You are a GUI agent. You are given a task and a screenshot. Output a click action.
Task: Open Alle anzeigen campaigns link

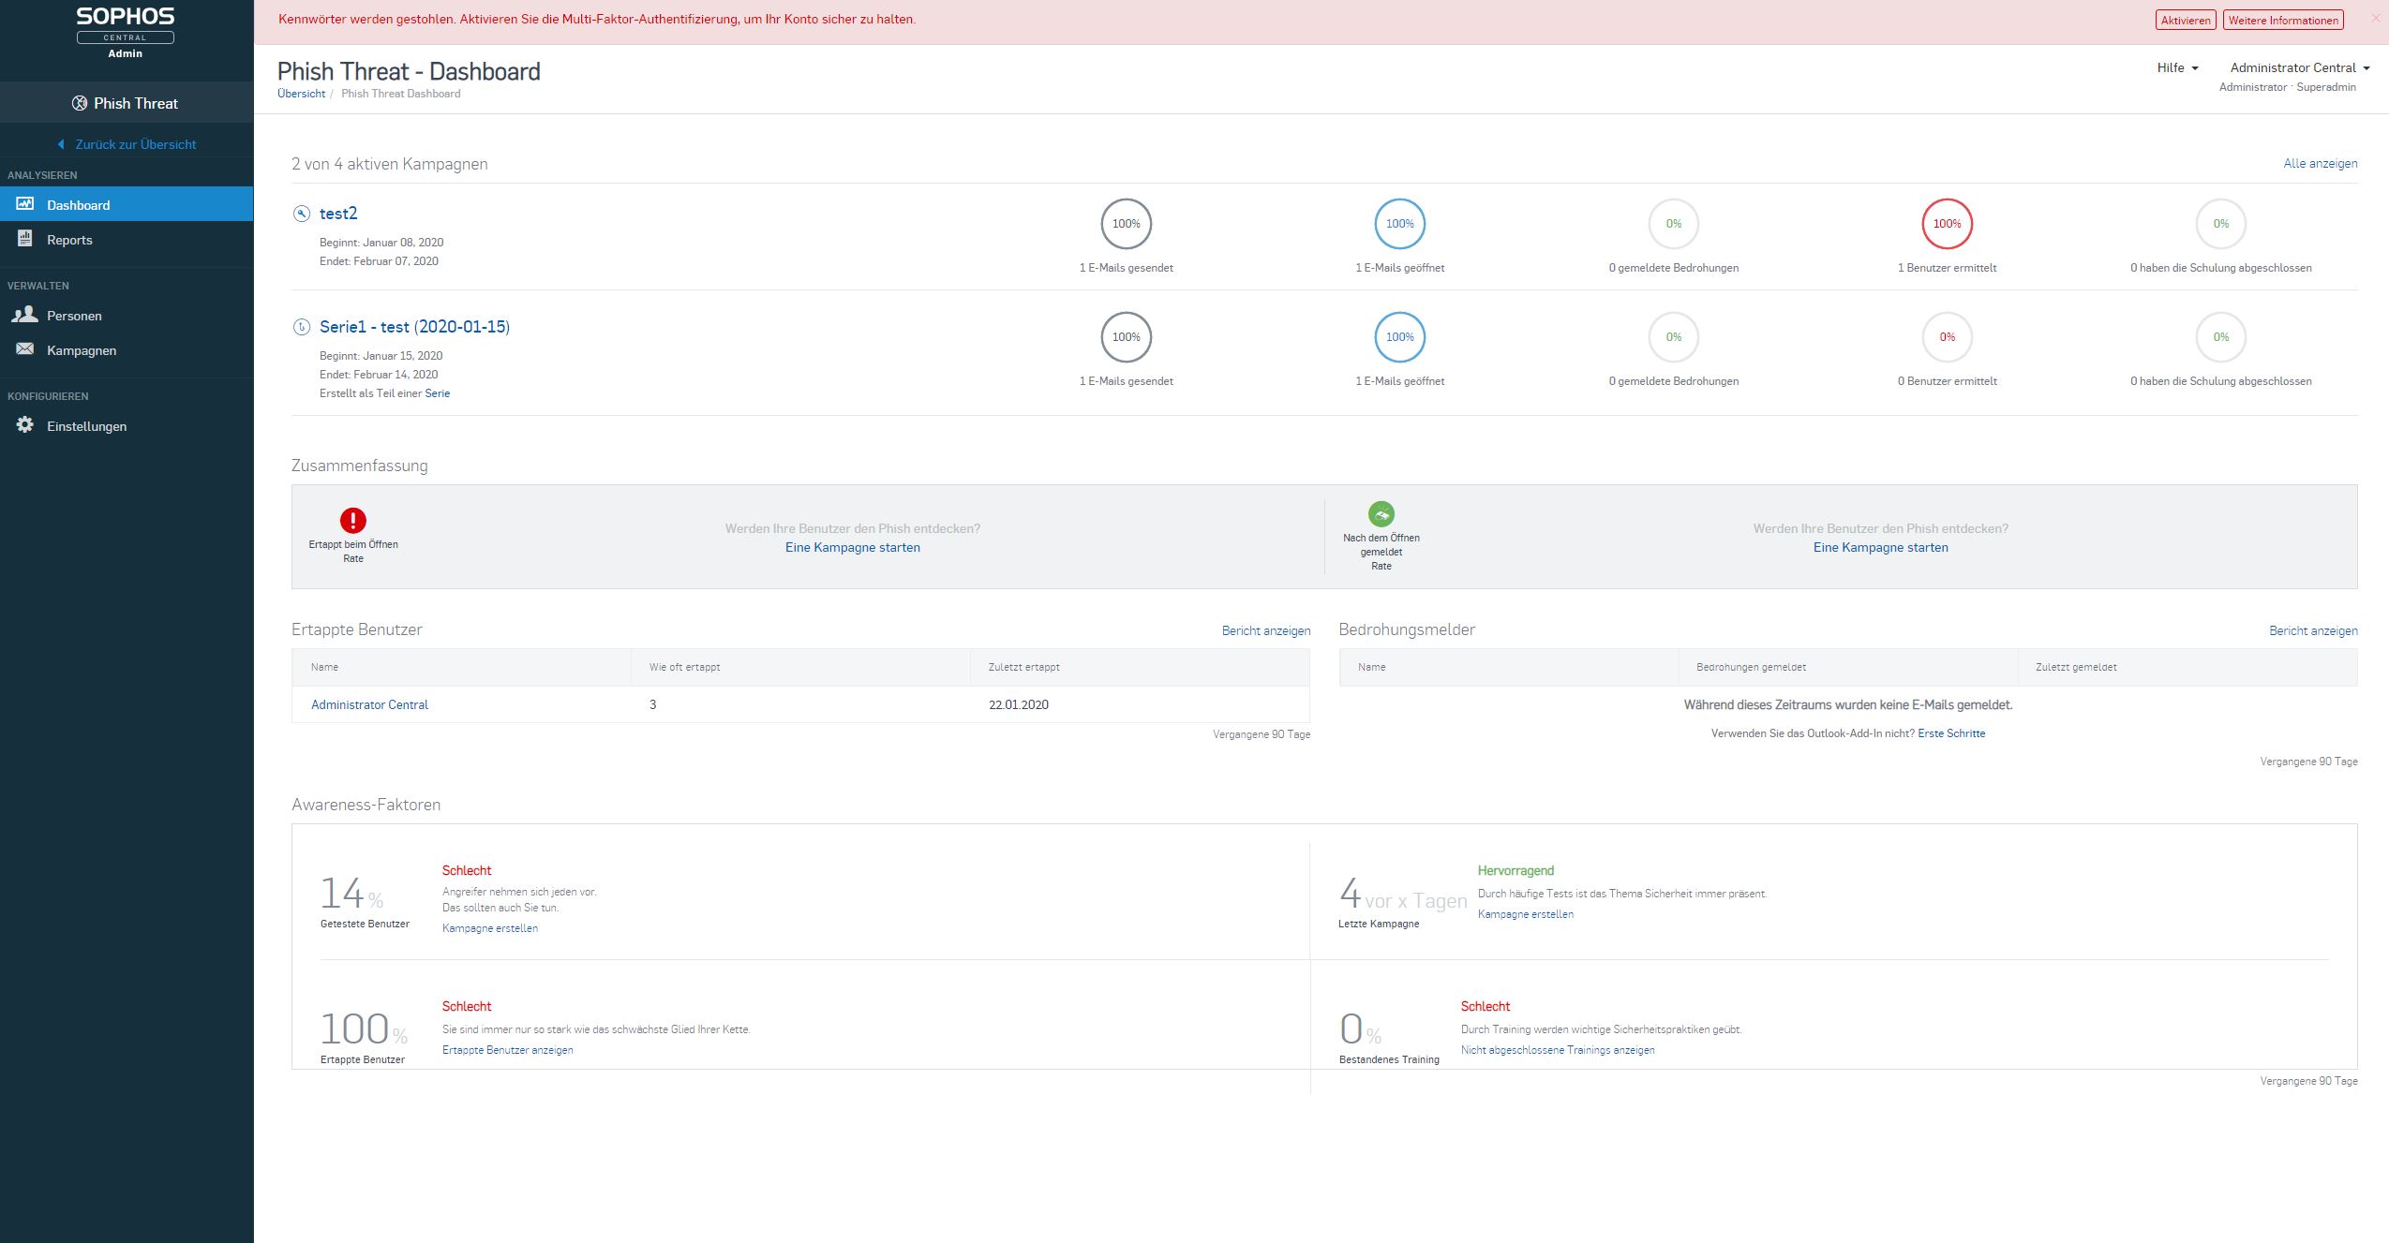[x=2320, y=163]
